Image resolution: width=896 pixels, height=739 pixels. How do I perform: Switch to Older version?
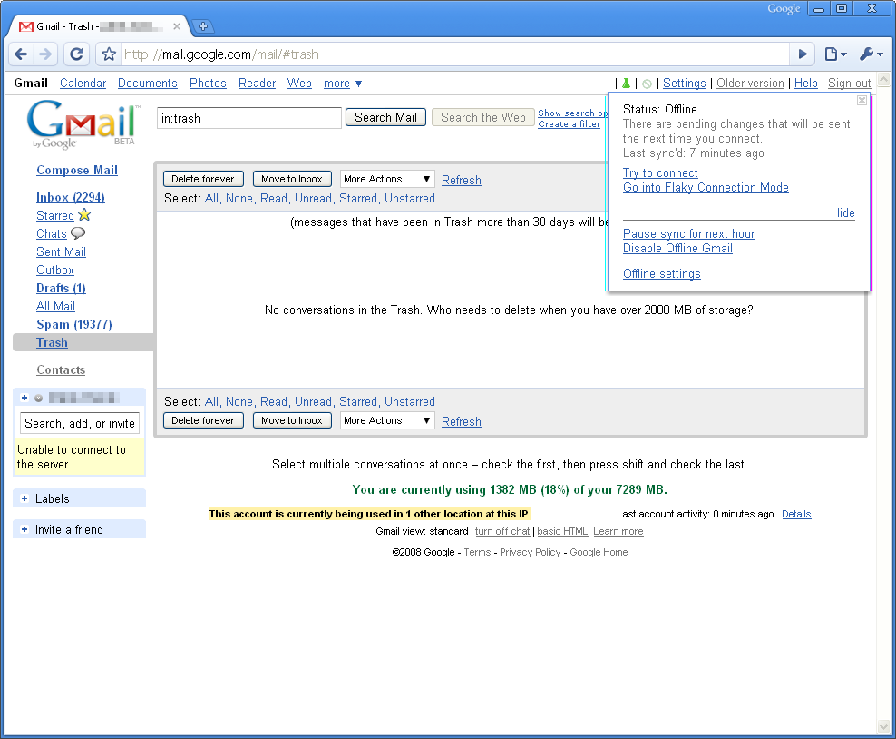(750, 84)
